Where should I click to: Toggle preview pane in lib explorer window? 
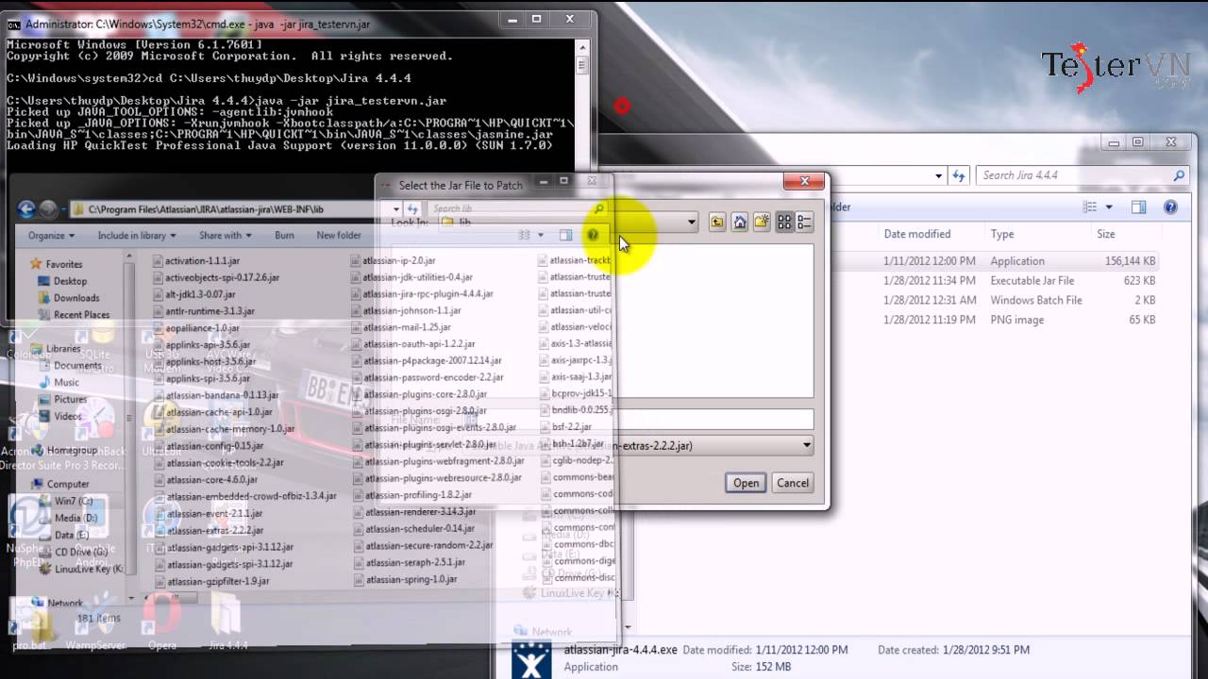pos(565,235)
